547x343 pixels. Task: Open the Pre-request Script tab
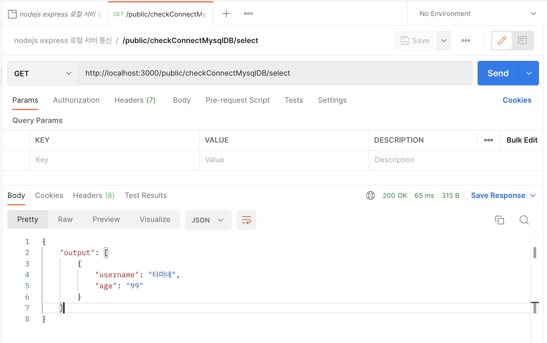point(238,100)
